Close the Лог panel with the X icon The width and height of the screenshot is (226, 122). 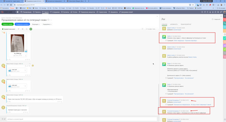221,16
